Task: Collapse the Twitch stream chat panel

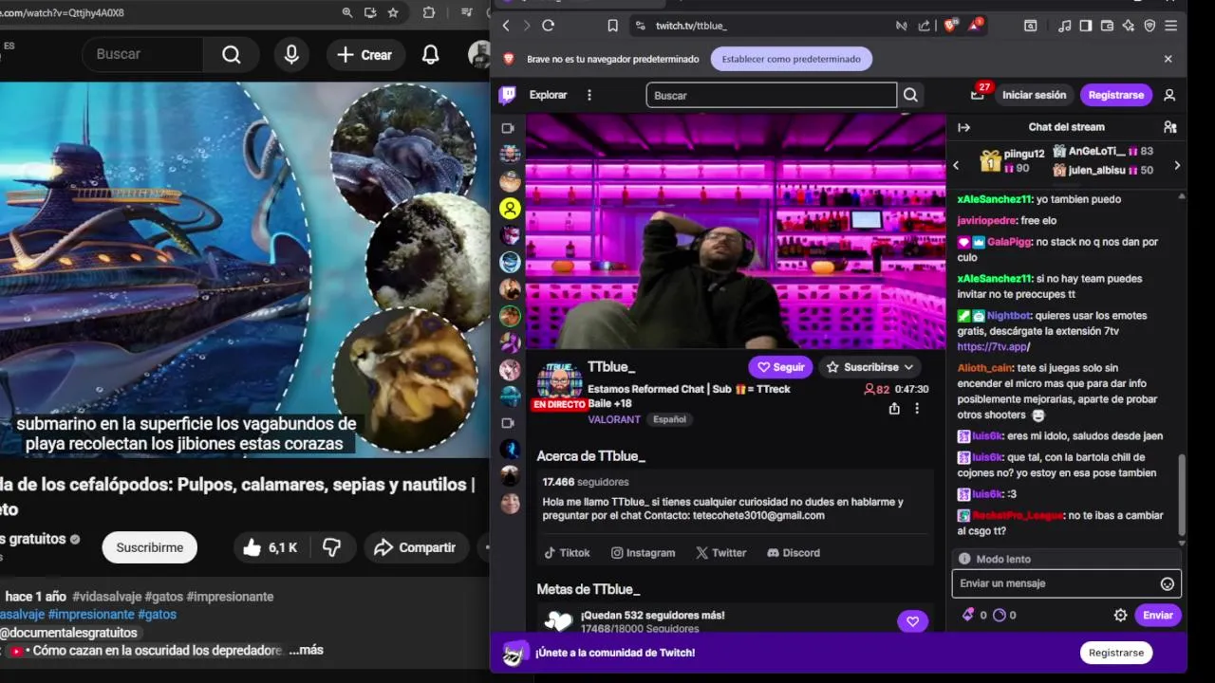Action: point(963,127)
